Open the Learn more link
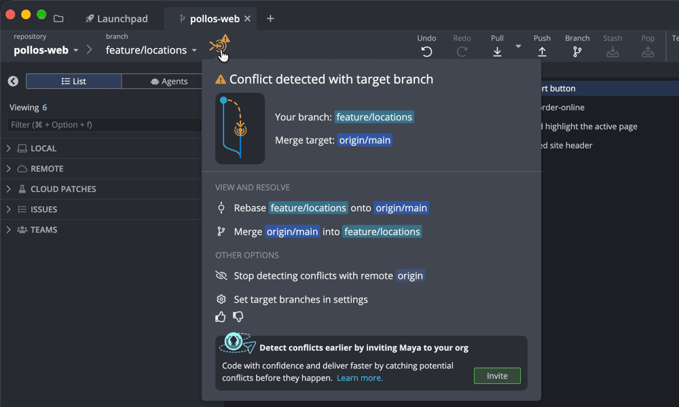The image size is (679, 407). (359, 378)
